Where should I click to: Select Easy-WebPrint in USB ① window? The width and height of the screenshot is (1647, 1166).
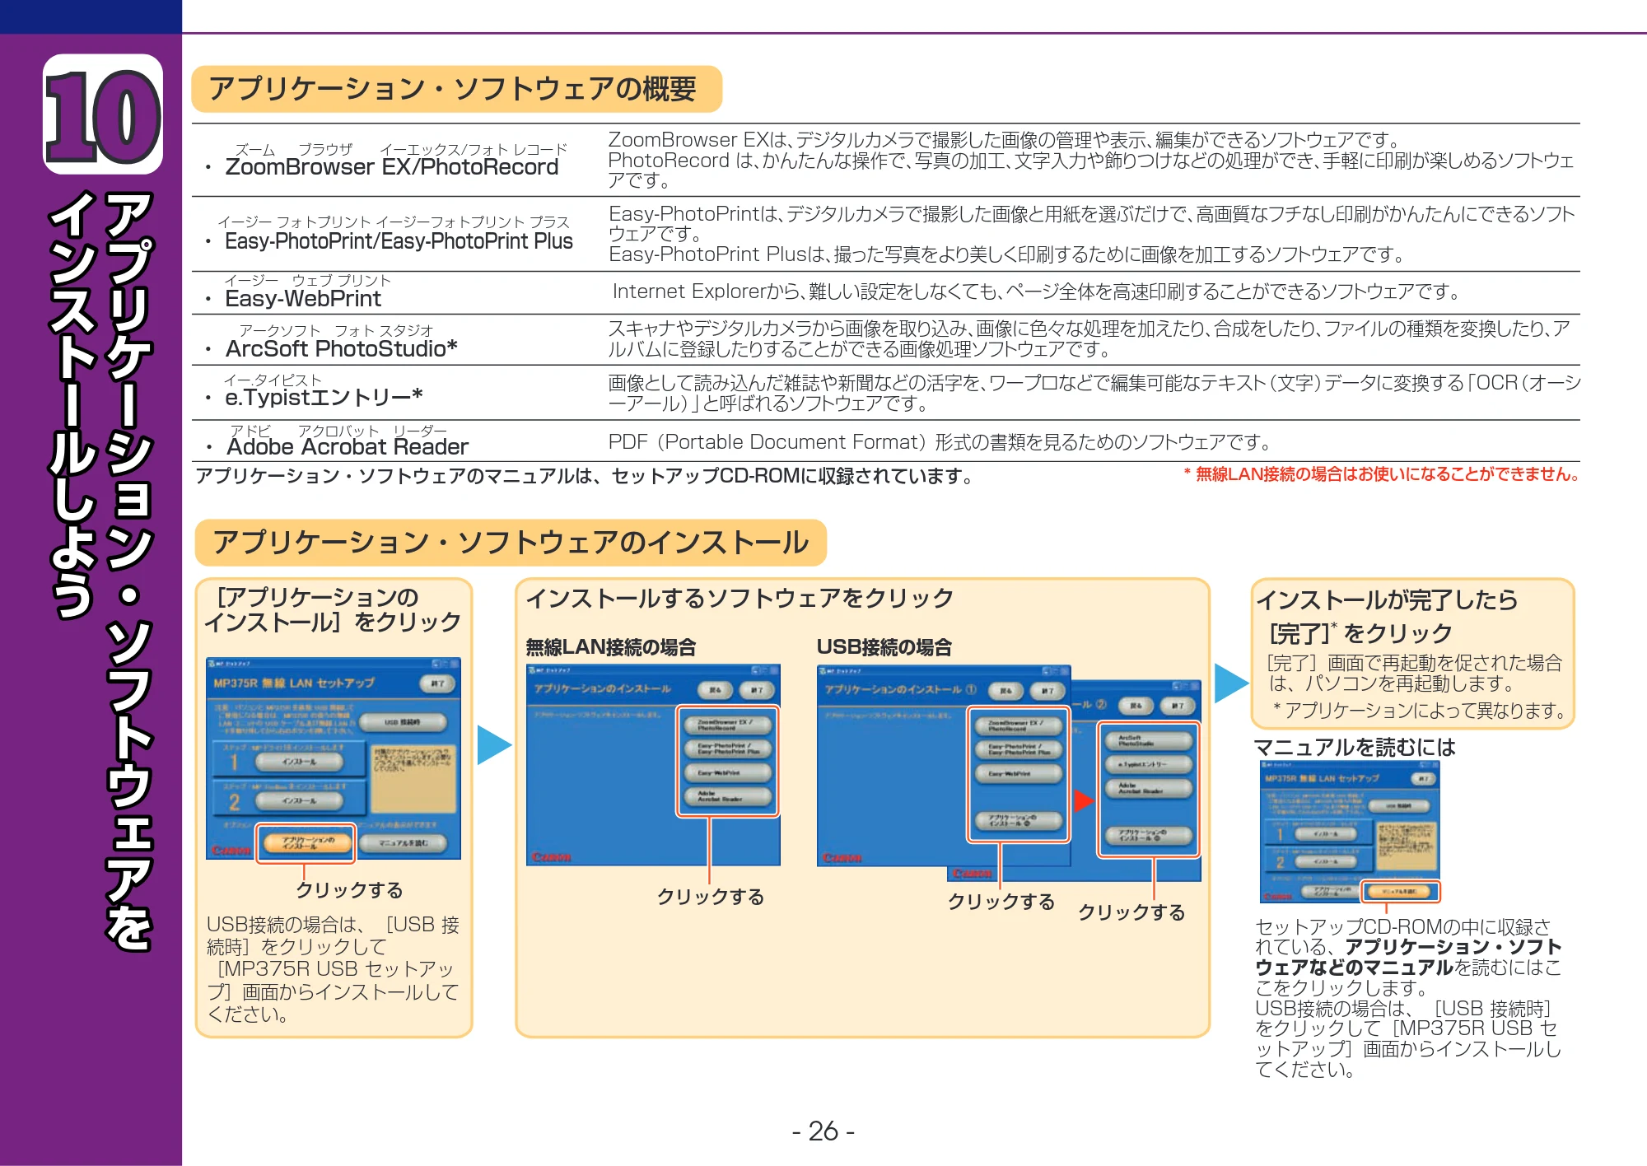tap(1019, 773)
